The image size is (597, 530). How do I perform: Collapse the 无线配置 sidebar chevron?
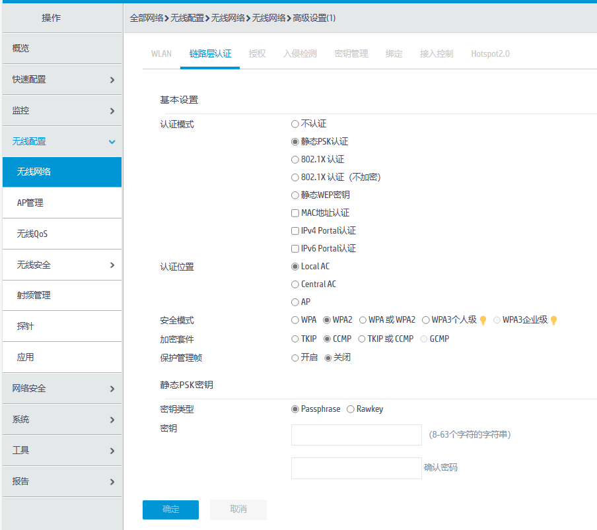112,142
